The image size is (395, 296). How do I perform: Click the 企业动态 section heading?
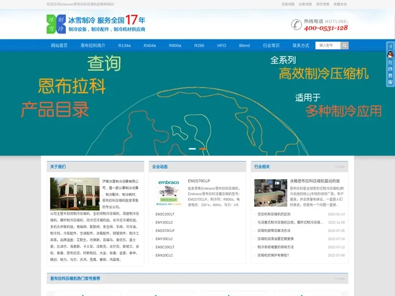pos(160,167)
